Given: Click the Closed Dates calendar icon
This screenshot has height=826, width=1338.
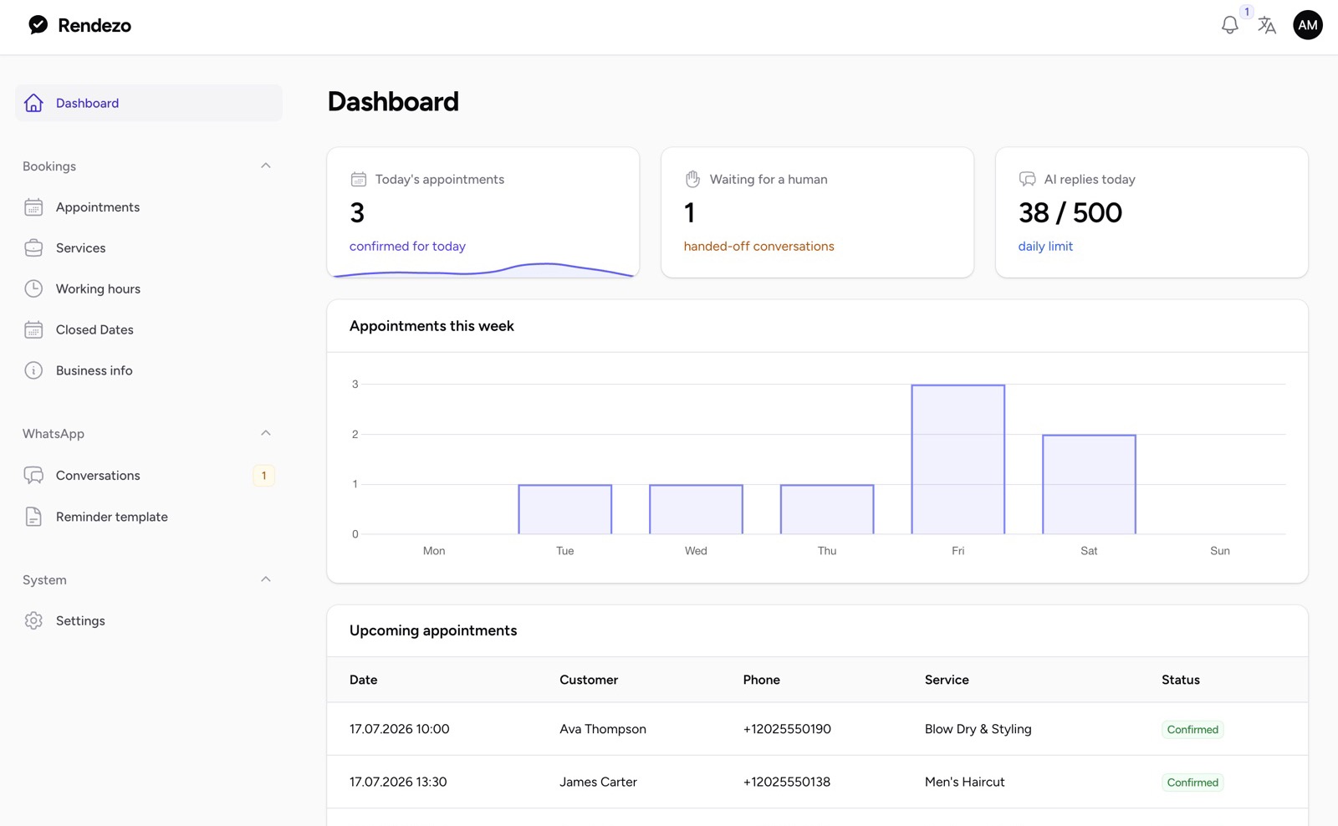Looking at the screenshot, I should tap(33, 329).
